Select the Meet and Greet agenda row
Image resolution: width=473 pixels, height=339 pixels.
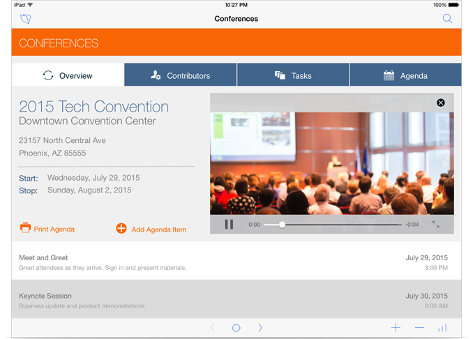point(236,262)
